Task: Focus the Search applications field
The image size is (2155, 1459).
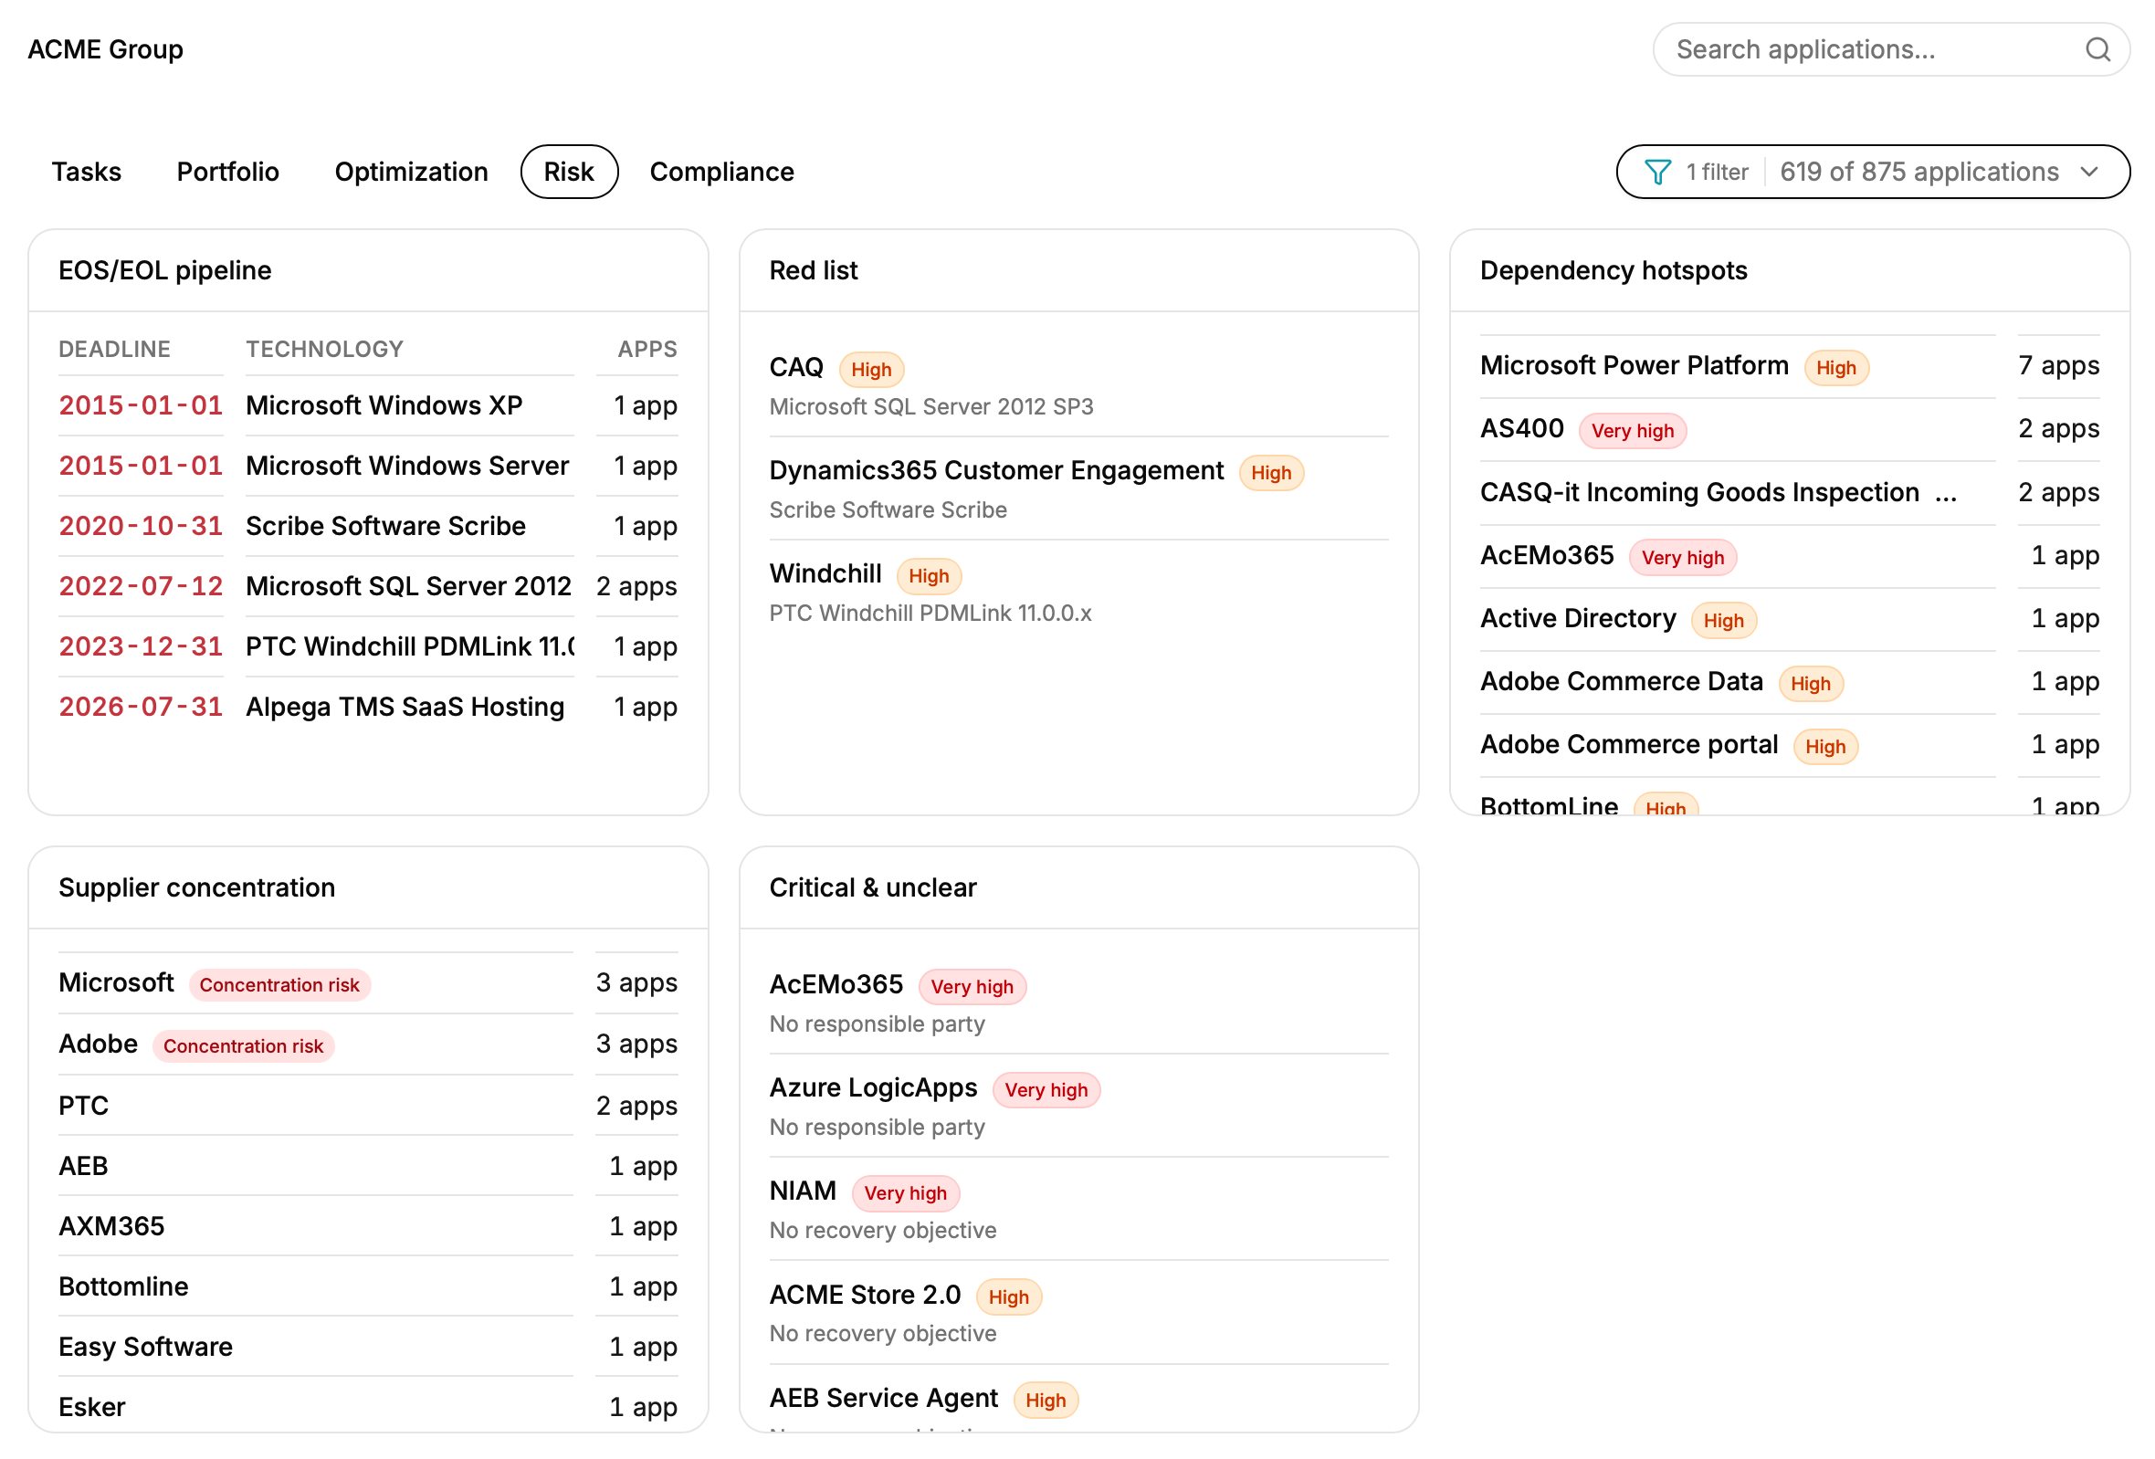Action: [x=1890, y=49]
